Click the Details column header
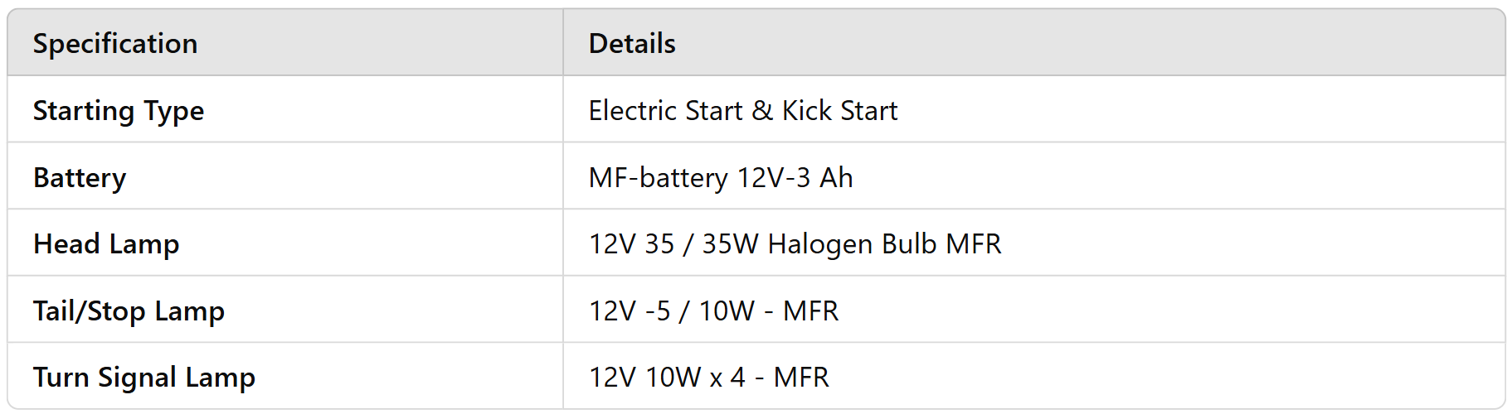The image size is (1512, 414). coord(632,44)
